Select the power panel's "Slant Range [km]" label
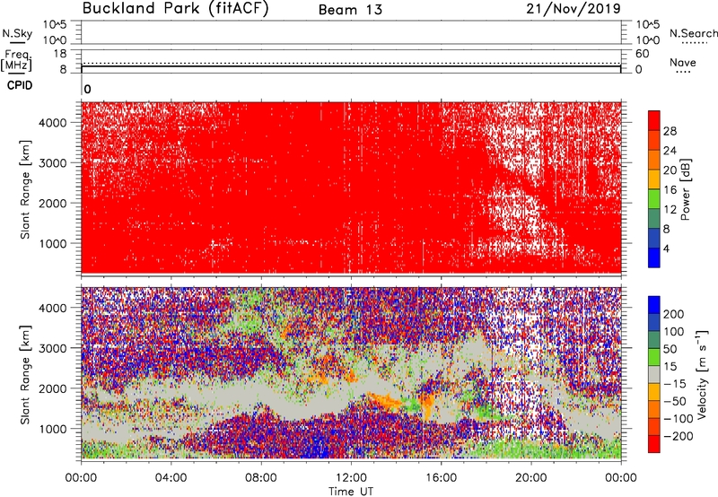 [25, 189]
